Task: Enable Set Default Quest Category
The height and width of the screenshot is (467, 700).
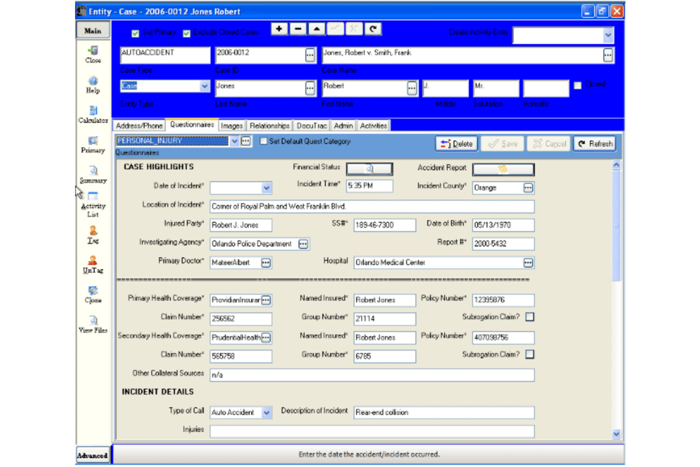Action: coord(263,141)
